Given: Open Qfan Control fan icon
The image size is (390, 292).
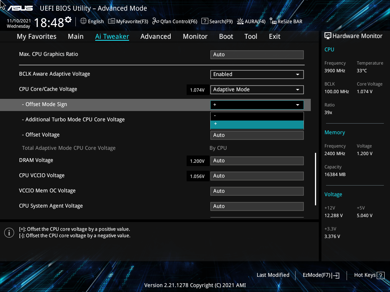Looking at the screenshot, I should (x=156, y=21).
